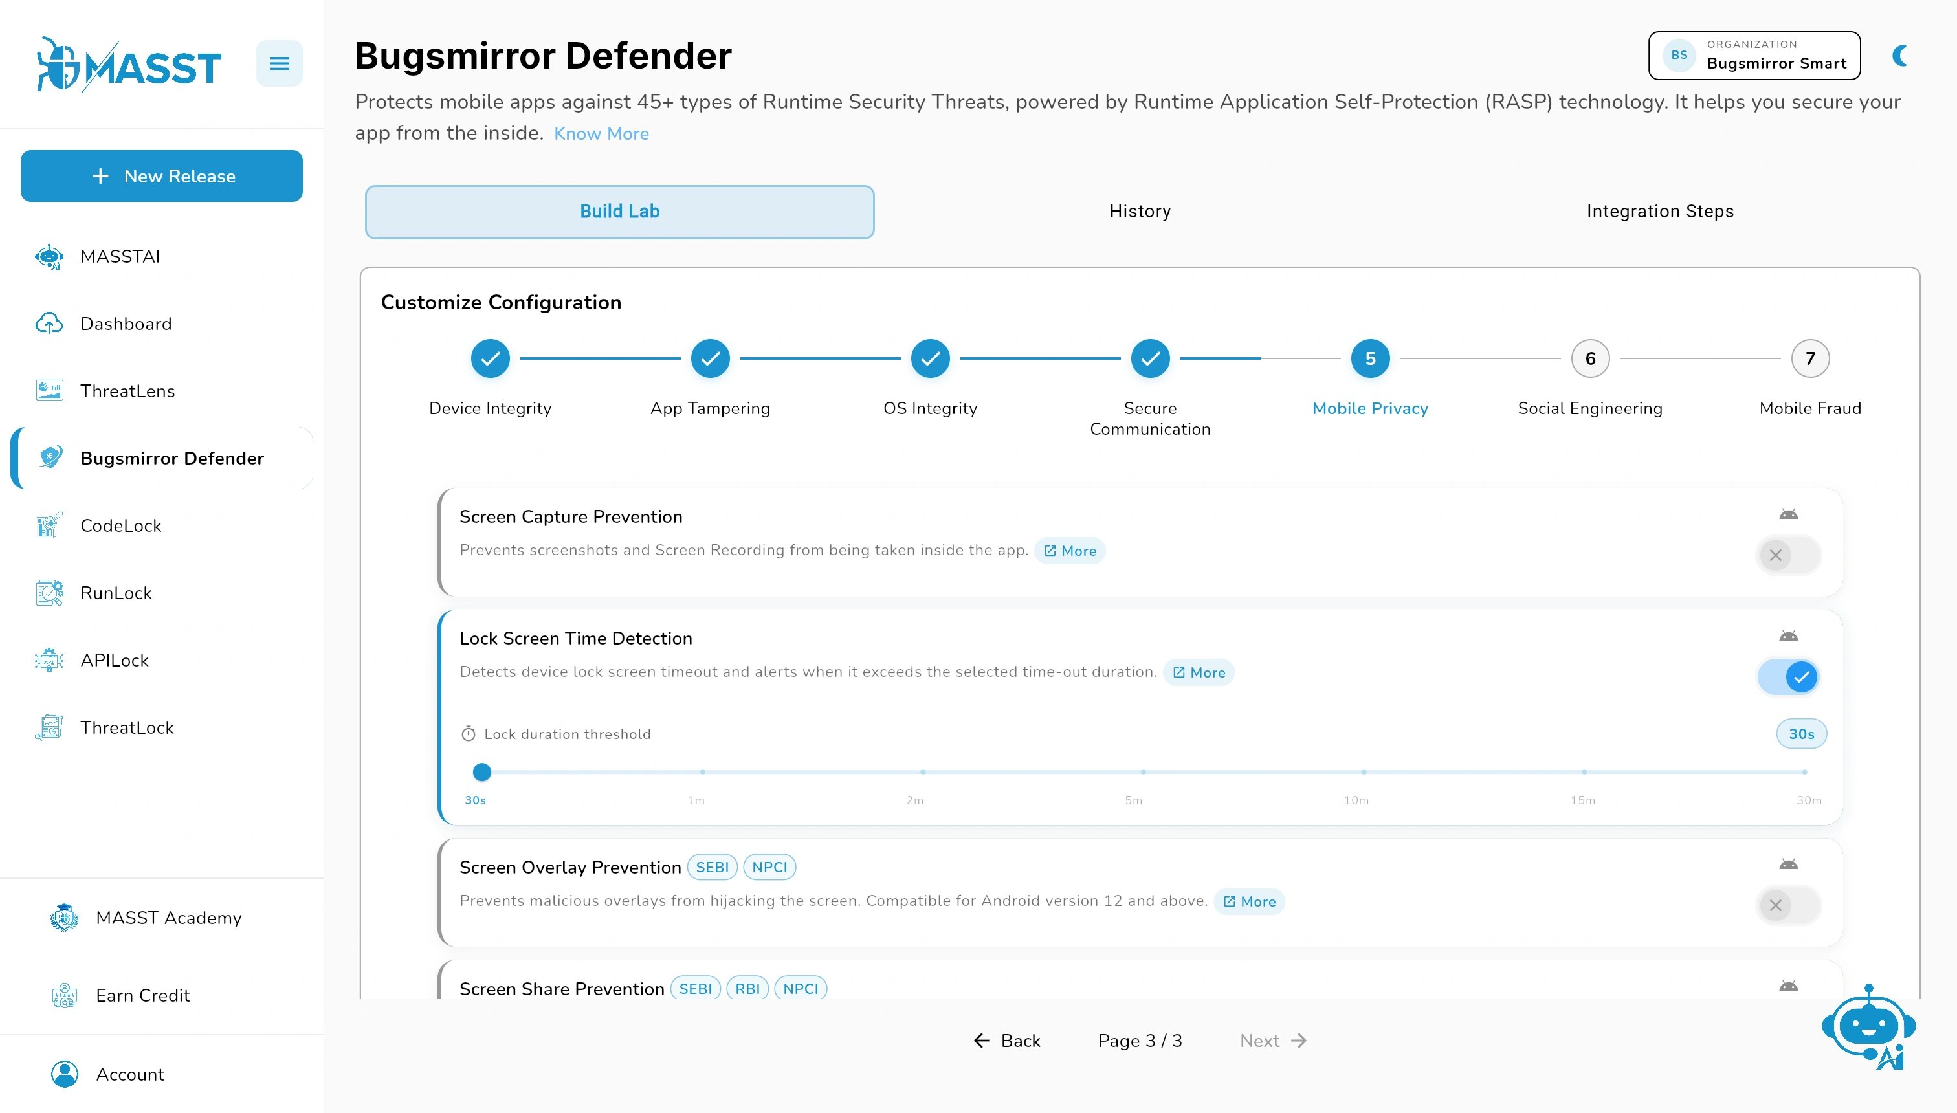The image size is (1957, 1113).
Task: Jump to Device Integrity step
Action: (x=490, y=358)
